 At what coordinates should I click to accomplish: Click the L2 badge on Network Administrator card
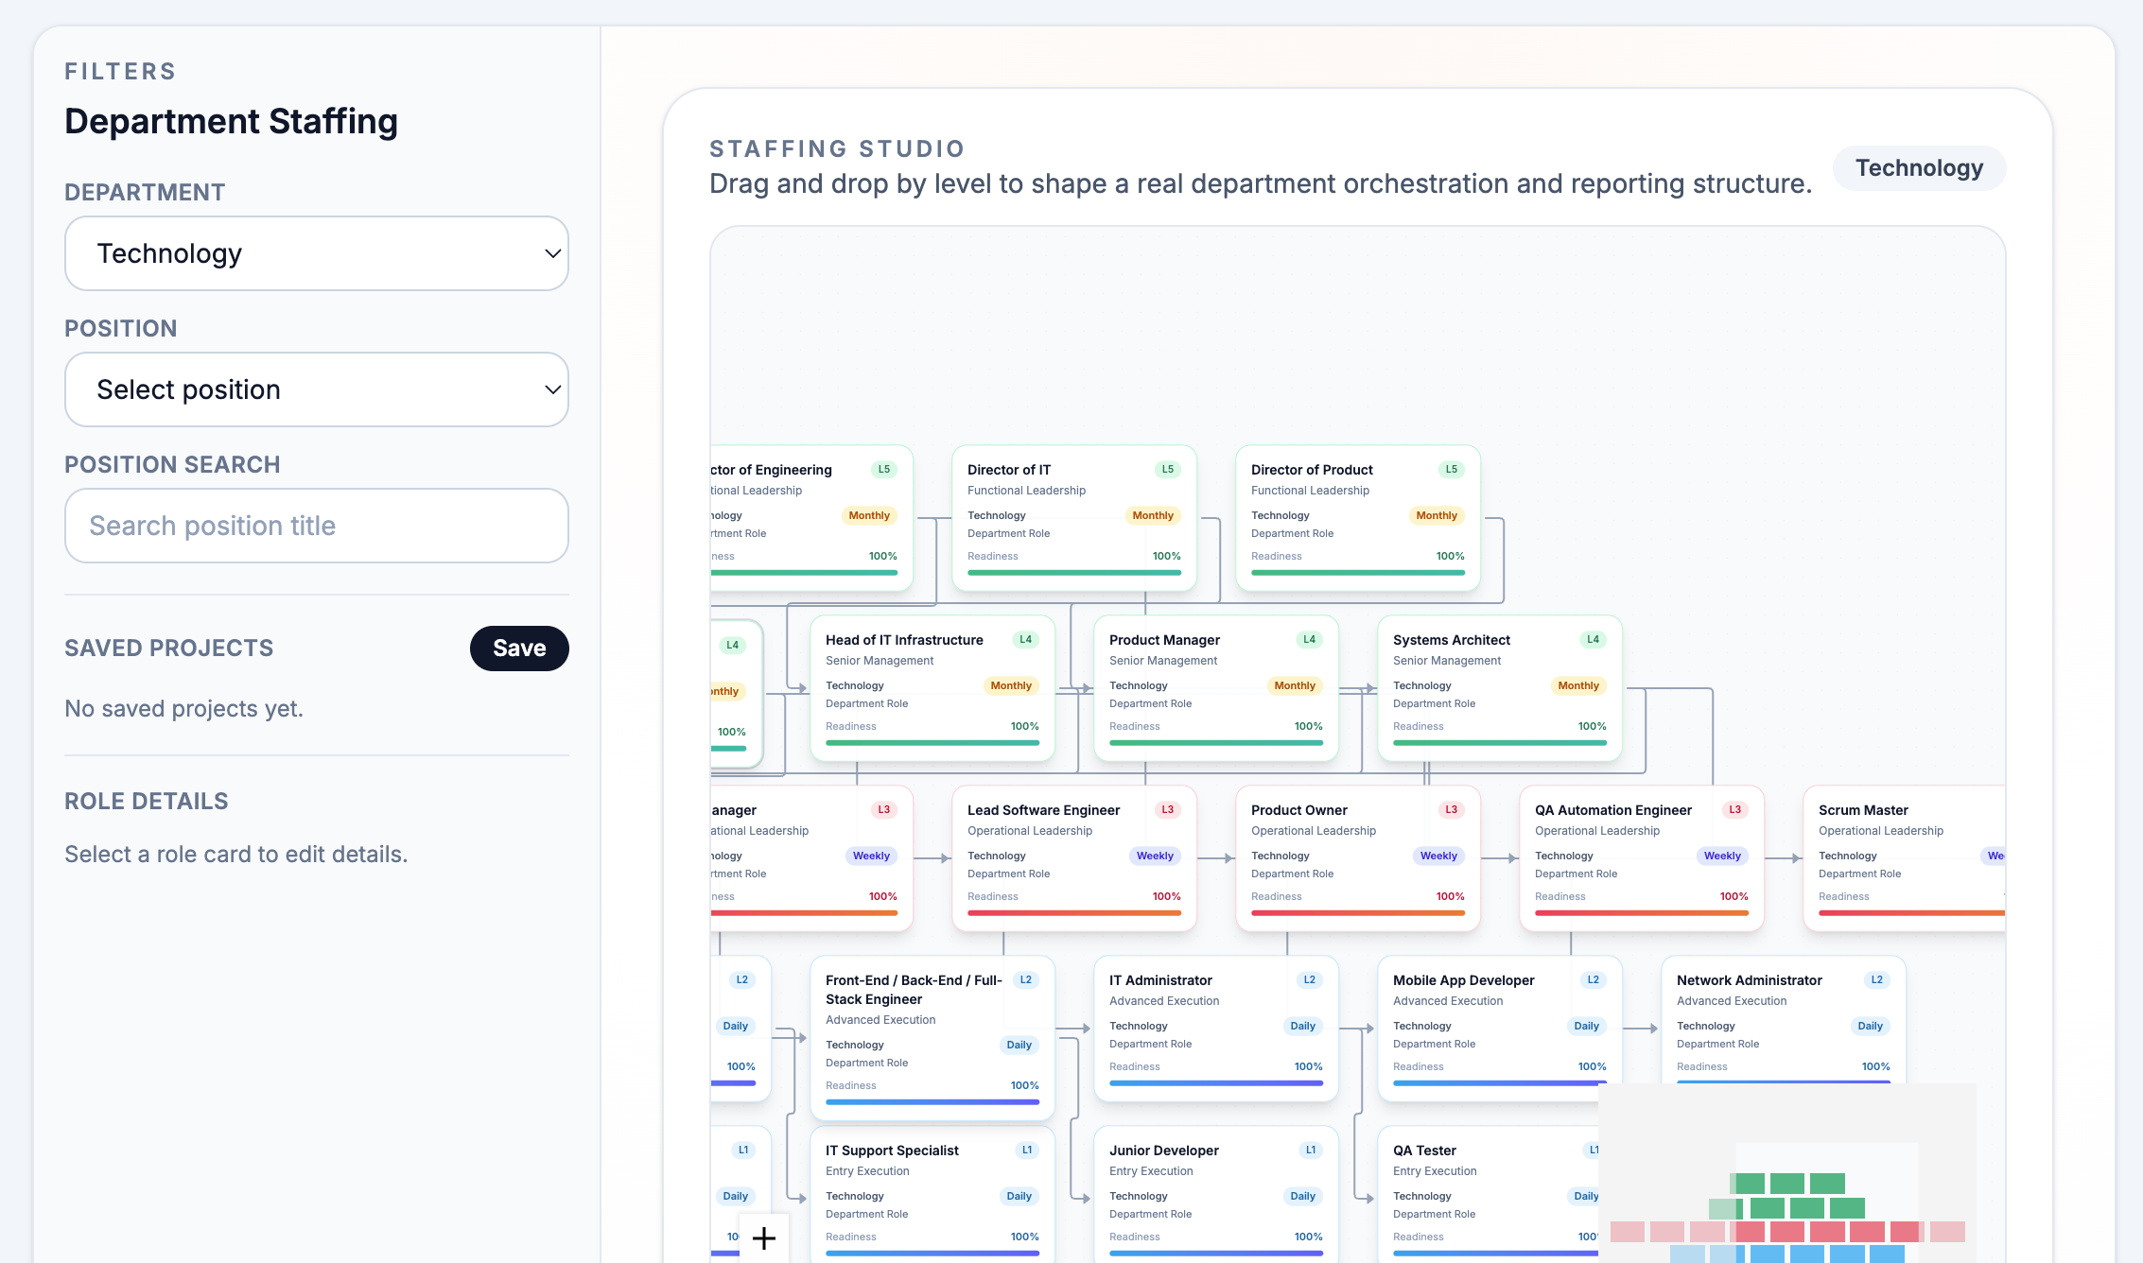coord(1876,980)
